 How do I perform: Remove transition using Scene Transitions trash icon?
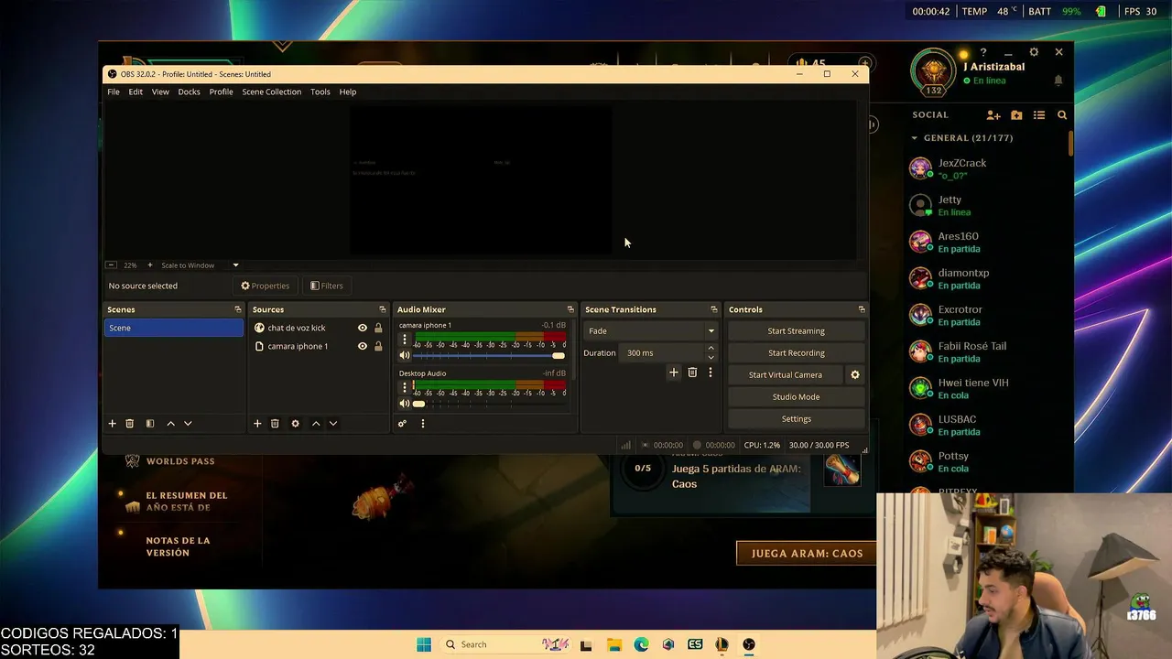pos(692,373)
